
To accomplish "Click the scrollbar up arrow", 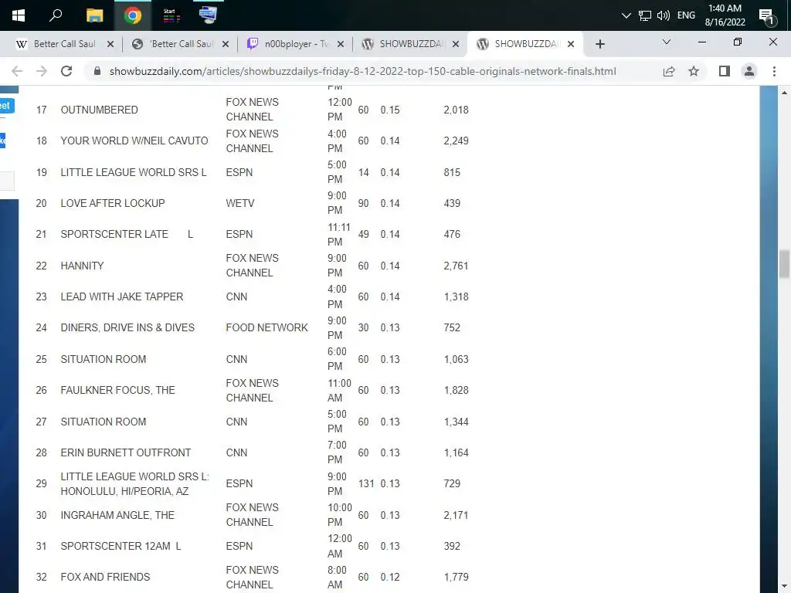I will pos(784,93).
